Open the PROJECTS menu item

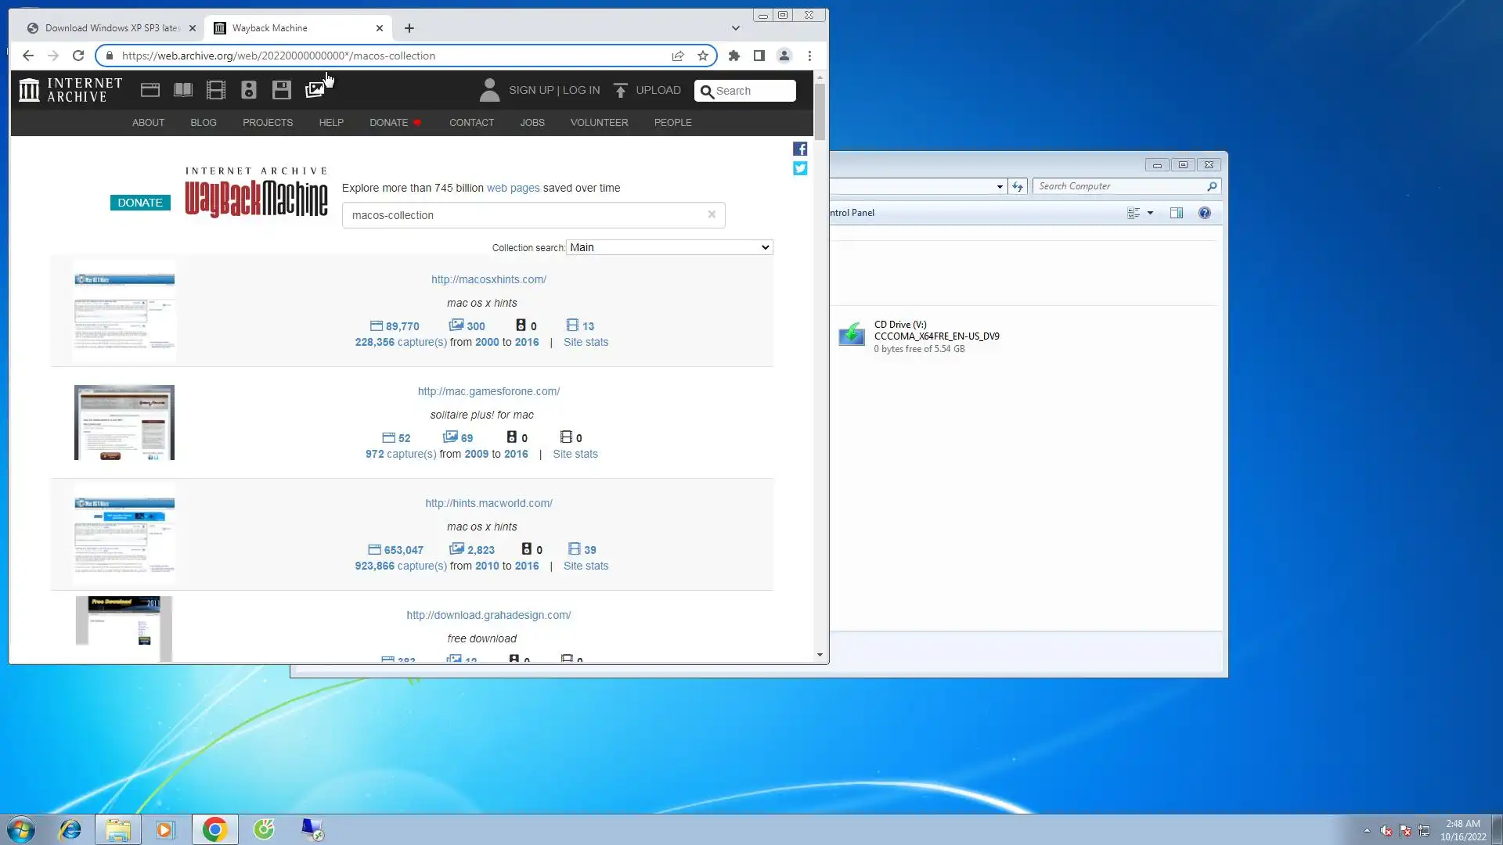(268, 123)
